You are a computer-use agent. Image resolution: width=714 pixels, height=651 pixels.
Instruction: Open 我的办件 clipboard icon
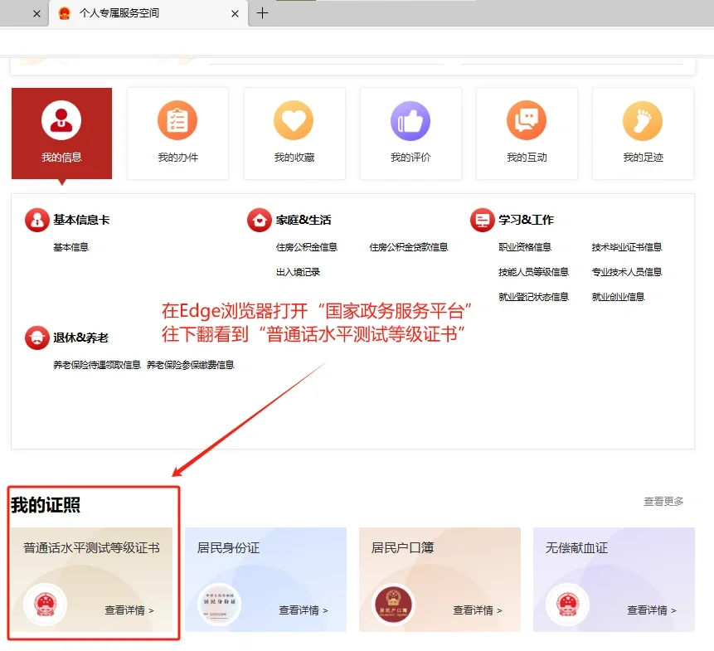pyautogui.click(x=177, y=121)
